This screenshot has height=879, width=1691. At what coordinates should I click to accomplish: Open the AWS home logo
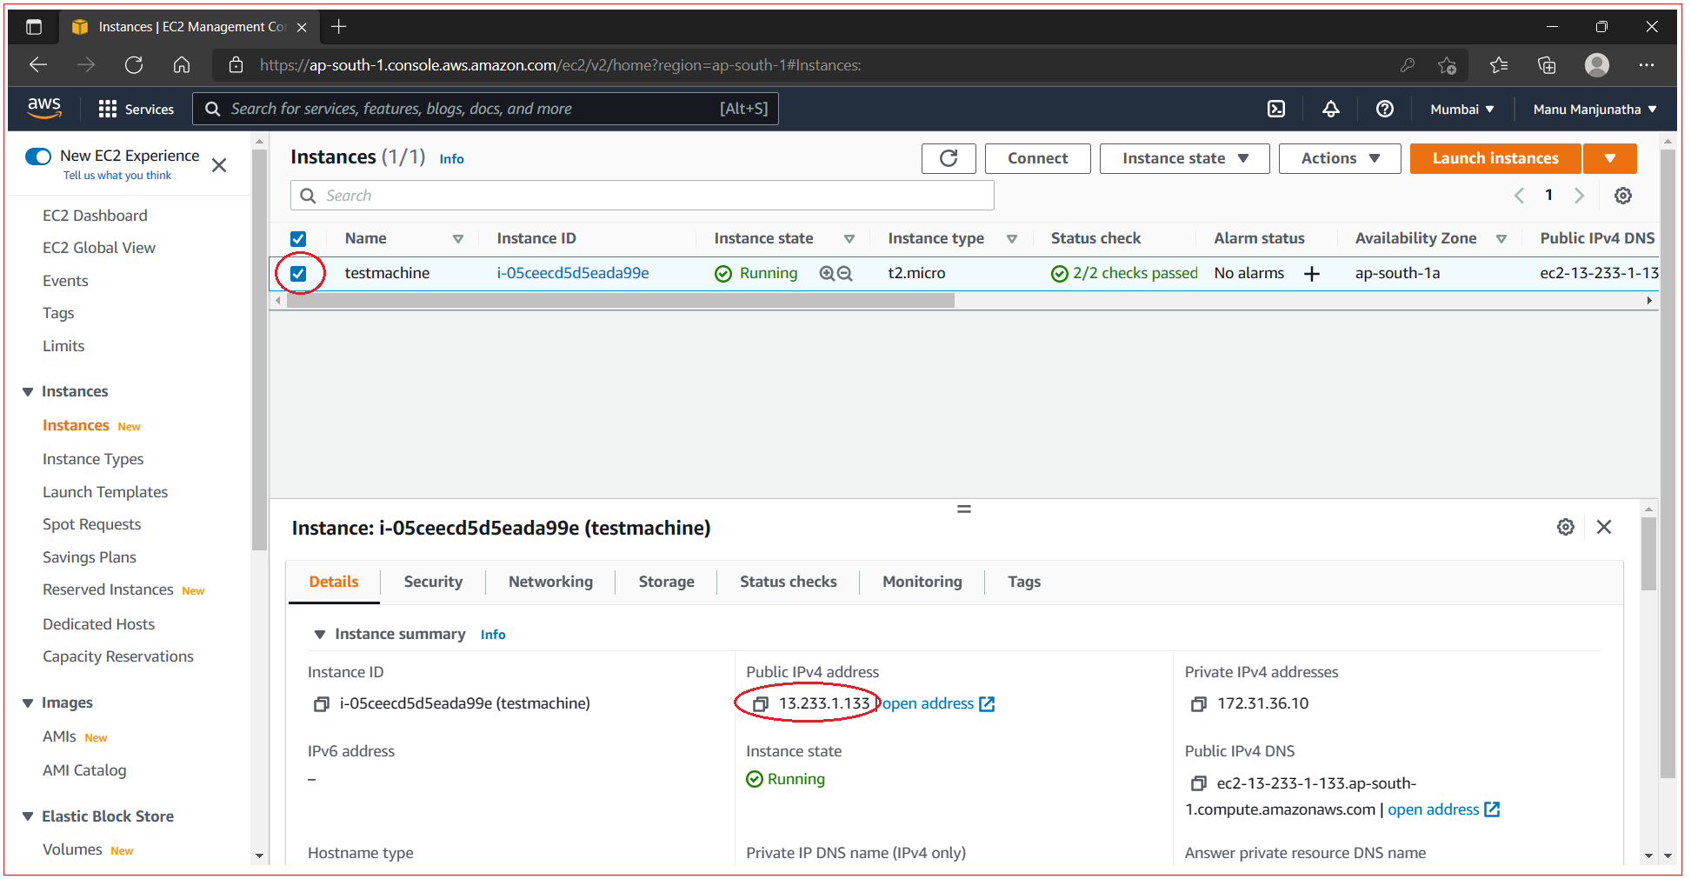[44, 108]
